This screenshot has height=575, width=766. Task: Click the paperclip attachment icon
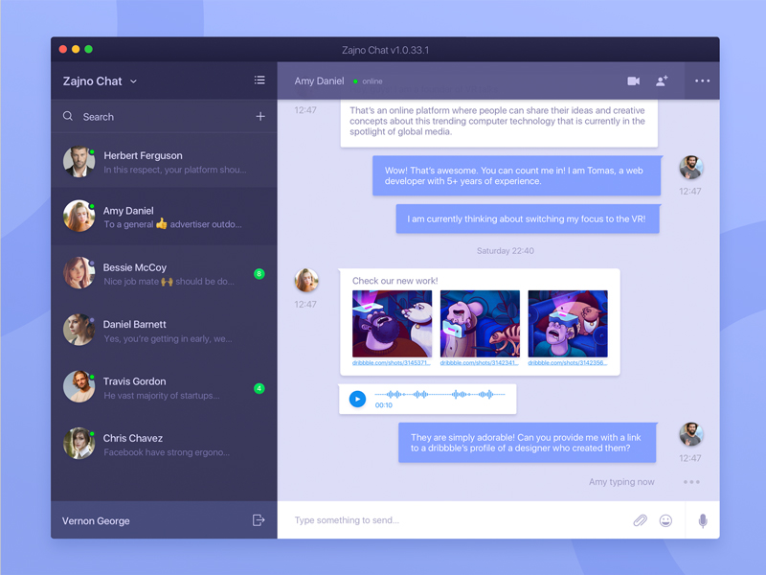(x=640, y=520)
